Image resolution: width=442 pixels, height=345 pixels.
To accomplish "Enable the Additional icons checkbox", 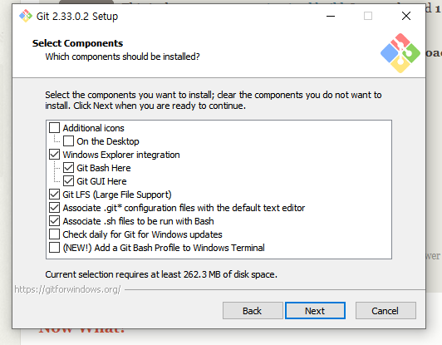I will coord(54,128).
